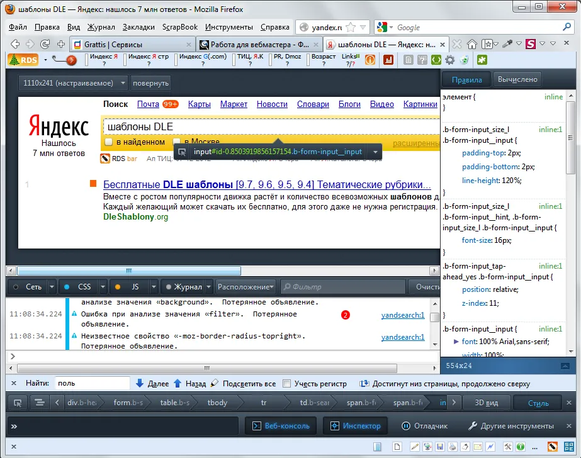The height and width of the screenshot is (458, 581).
Task: Click the responsive viewport horizontal scrollbar thumb
Action: (x=129, y=271)
